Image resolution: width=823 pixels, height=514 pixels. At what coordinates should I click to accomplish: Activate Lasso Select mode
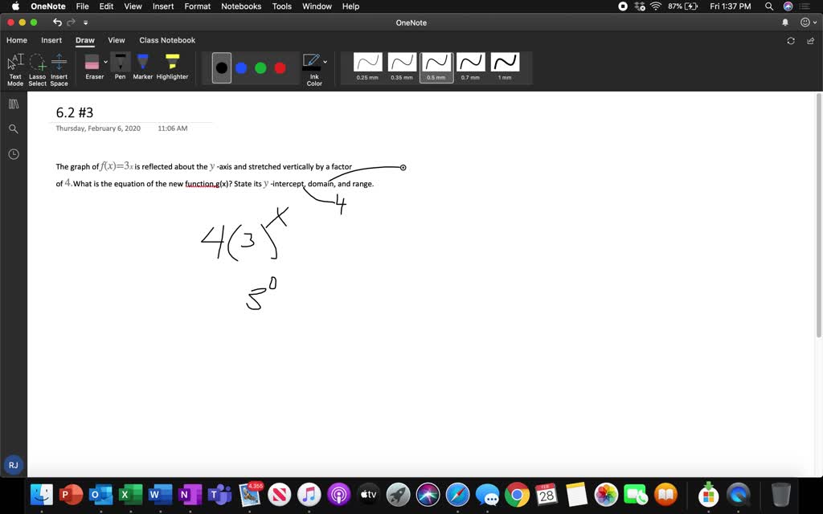37,66
